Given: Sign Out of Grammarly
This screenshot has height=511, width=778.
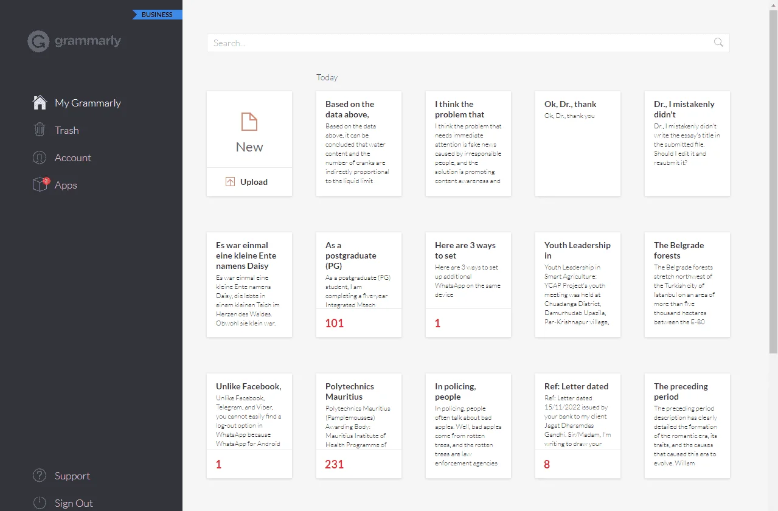Looking at the screenshot, I should pyautogui.click(x=74, y=503).
